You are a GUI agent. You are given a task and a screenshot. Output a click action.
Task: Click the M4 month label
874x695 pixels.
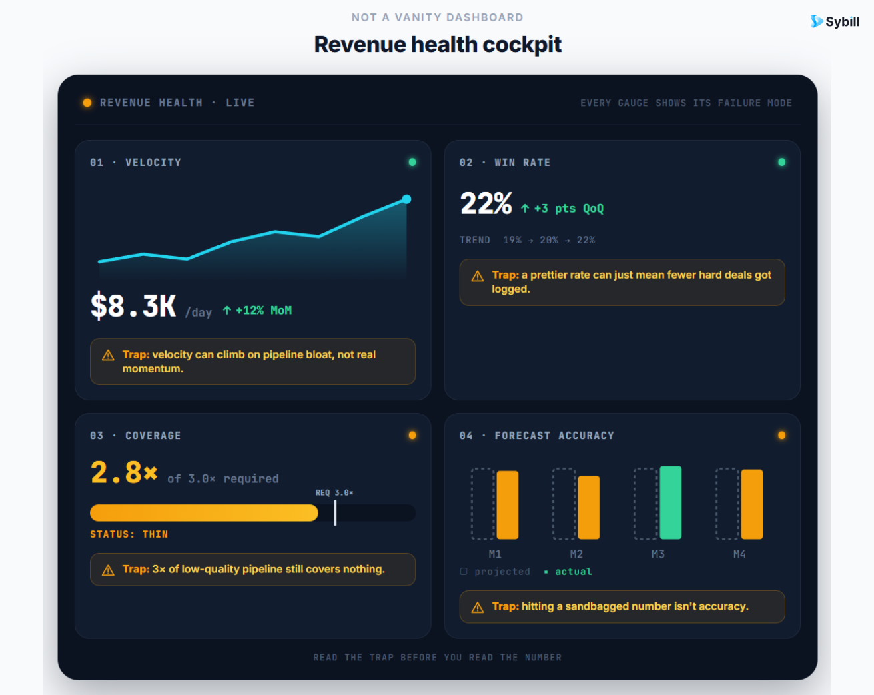[x=739, y=554]
